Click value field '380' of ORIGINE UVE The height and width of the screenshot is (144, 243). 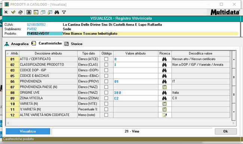136,93
